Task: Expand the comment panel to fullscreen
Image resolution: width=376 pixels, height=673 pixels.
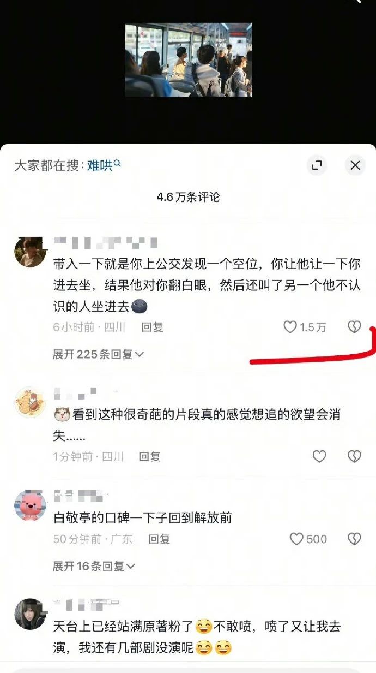Action: 317,165
